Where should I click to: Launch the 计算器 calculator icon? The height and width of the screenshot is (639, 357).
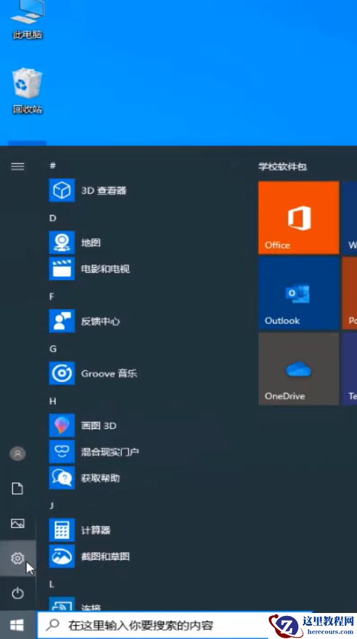coord(62,530)
